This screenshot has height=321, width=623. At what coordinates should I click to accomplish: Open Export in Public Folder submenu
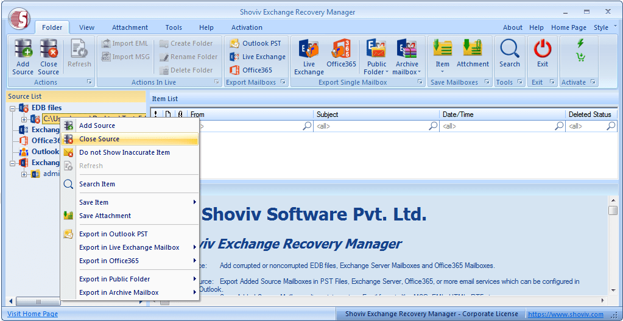point(130,280)
